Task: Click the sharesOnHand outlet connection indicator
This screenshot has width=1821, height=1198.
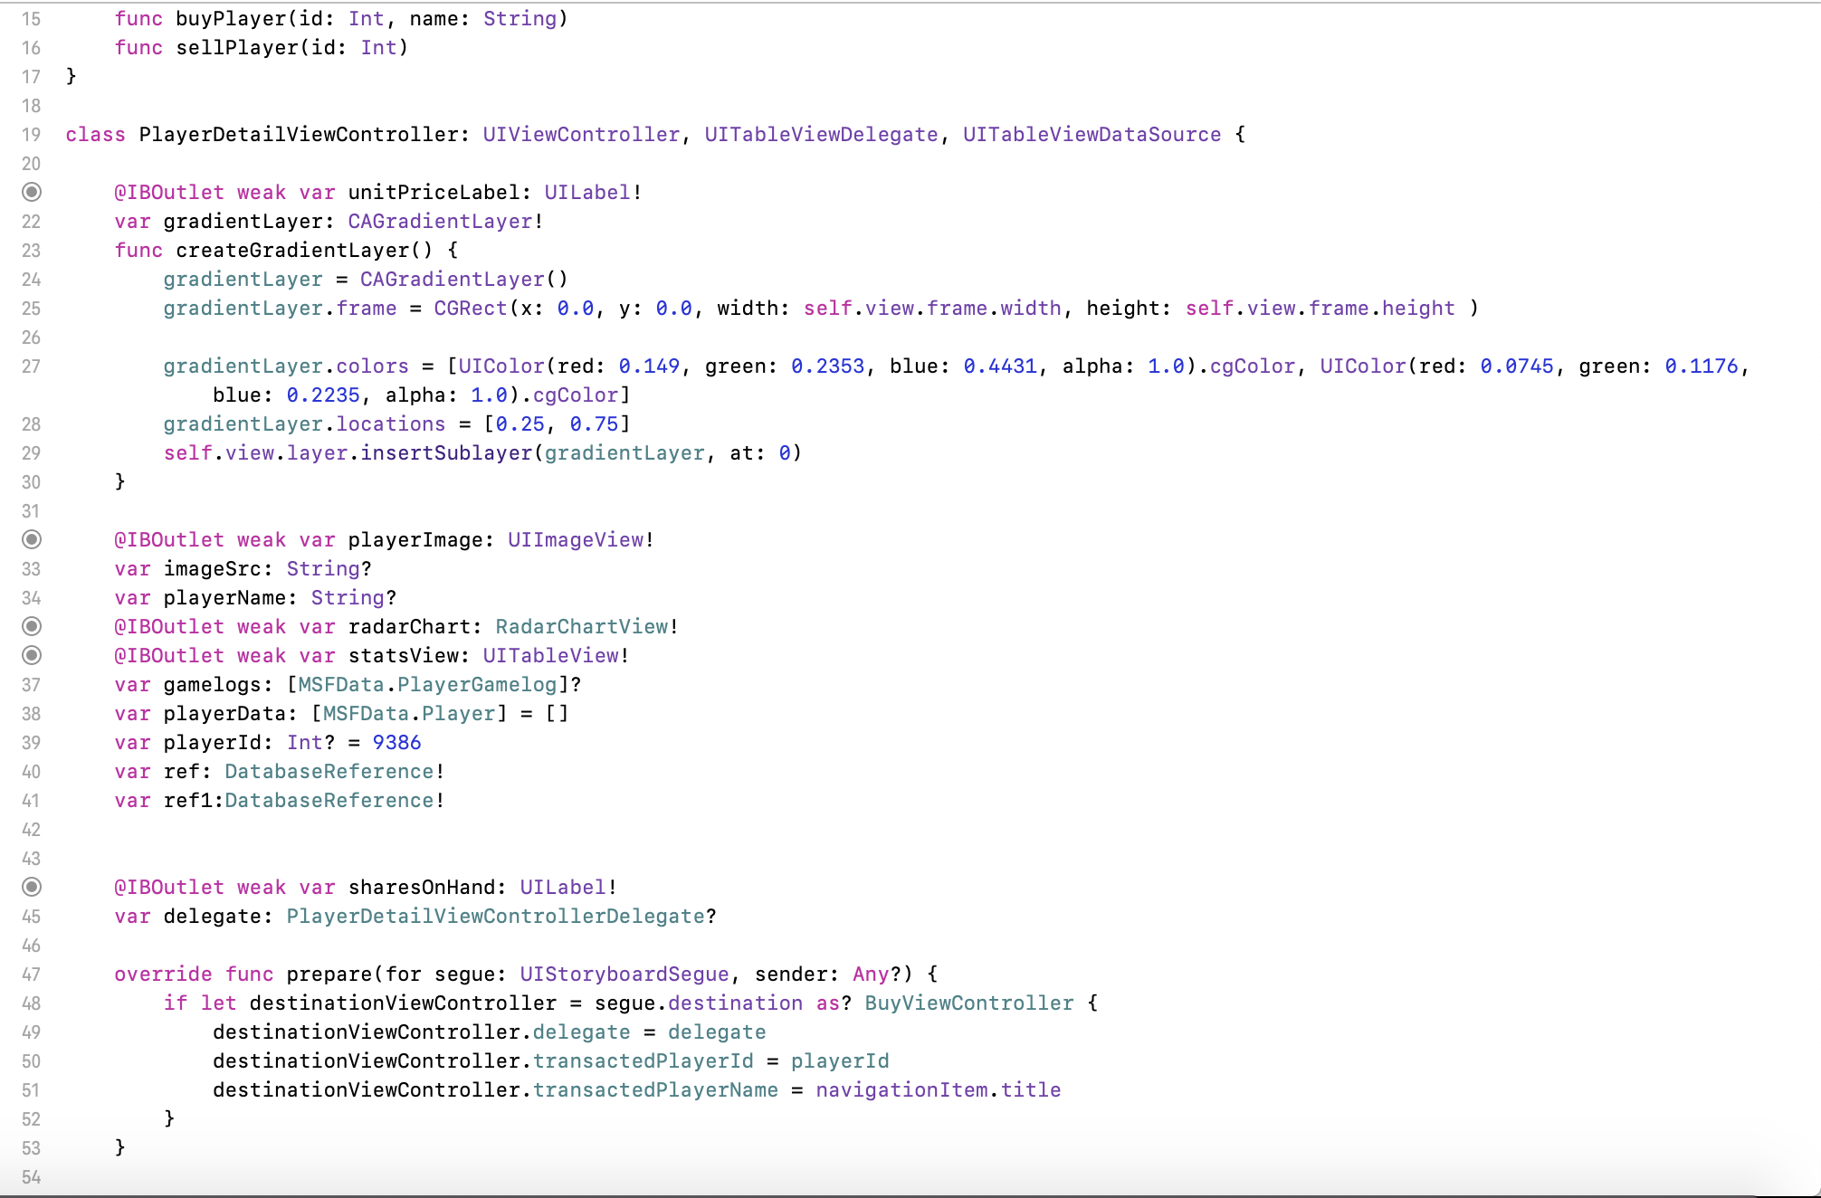Action: click(x=32, y=887)
